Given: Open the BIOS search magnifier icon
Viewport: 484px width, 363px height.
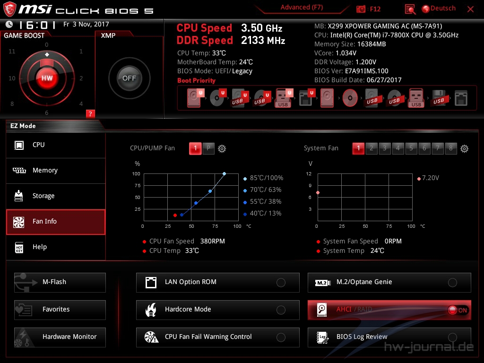Looking at the screenshot, I should pos(410,9).
